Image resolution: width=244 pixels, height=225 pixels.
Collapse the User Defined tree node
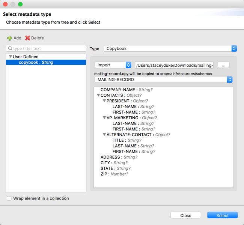pos(11,57)
